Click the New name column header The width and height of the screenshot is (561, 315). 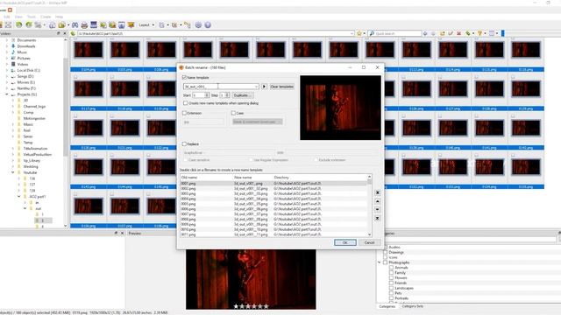pos(252,177)
